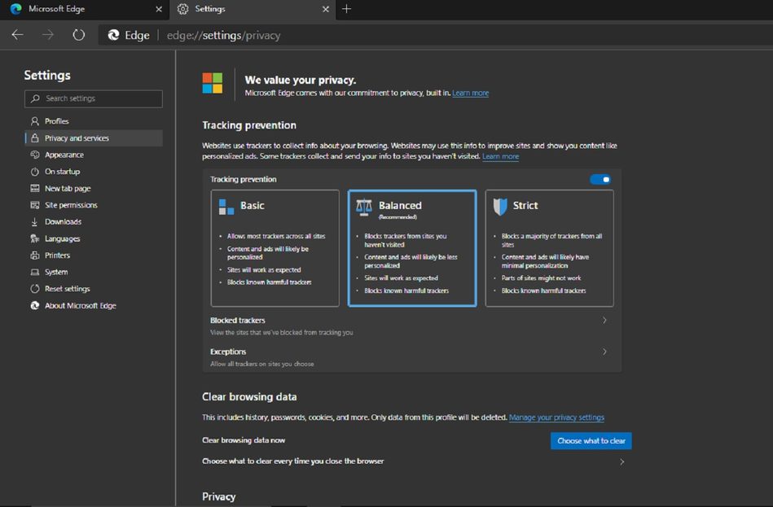Click the System computer icon

pyautogui.click(x=34, y=272)
